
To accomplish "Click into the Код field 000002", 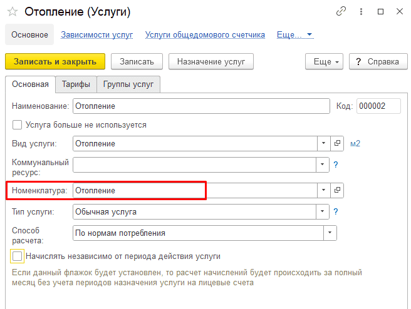I will (x=378, y=106).
